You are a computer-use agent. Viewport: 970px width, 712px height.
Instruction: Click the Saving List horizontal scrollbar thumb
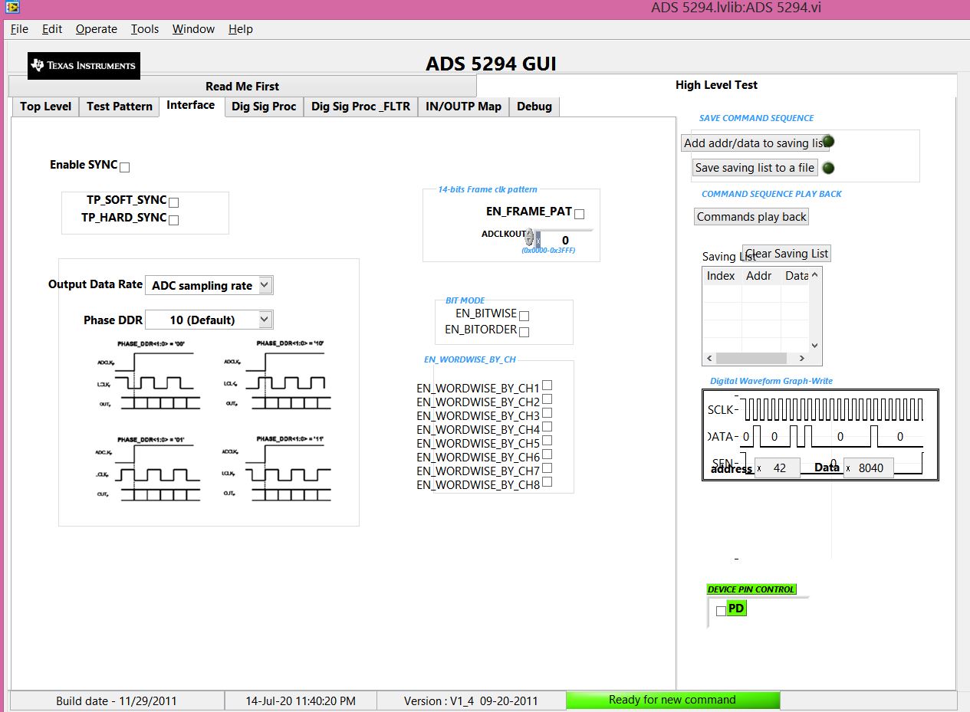(751, 358)
